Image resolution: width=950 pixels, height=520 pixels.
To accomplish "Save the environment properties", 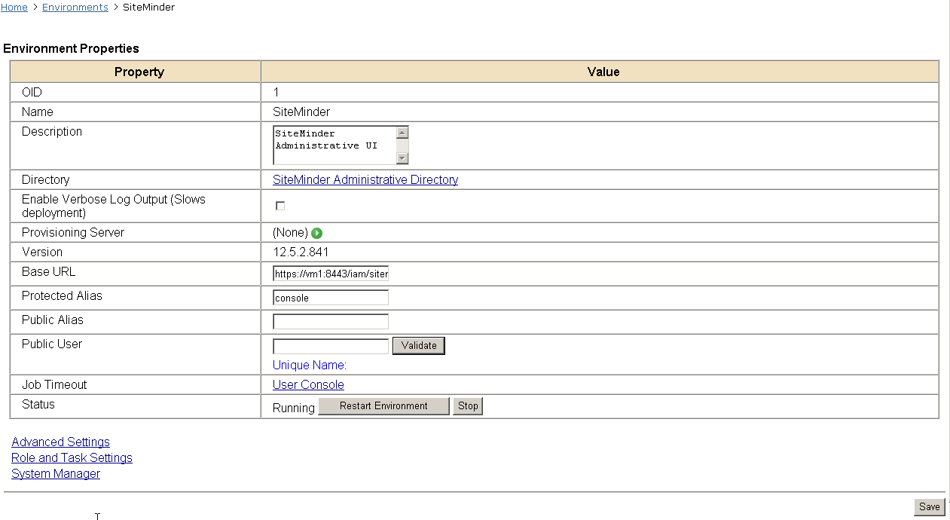I will [x=929, y=506].
